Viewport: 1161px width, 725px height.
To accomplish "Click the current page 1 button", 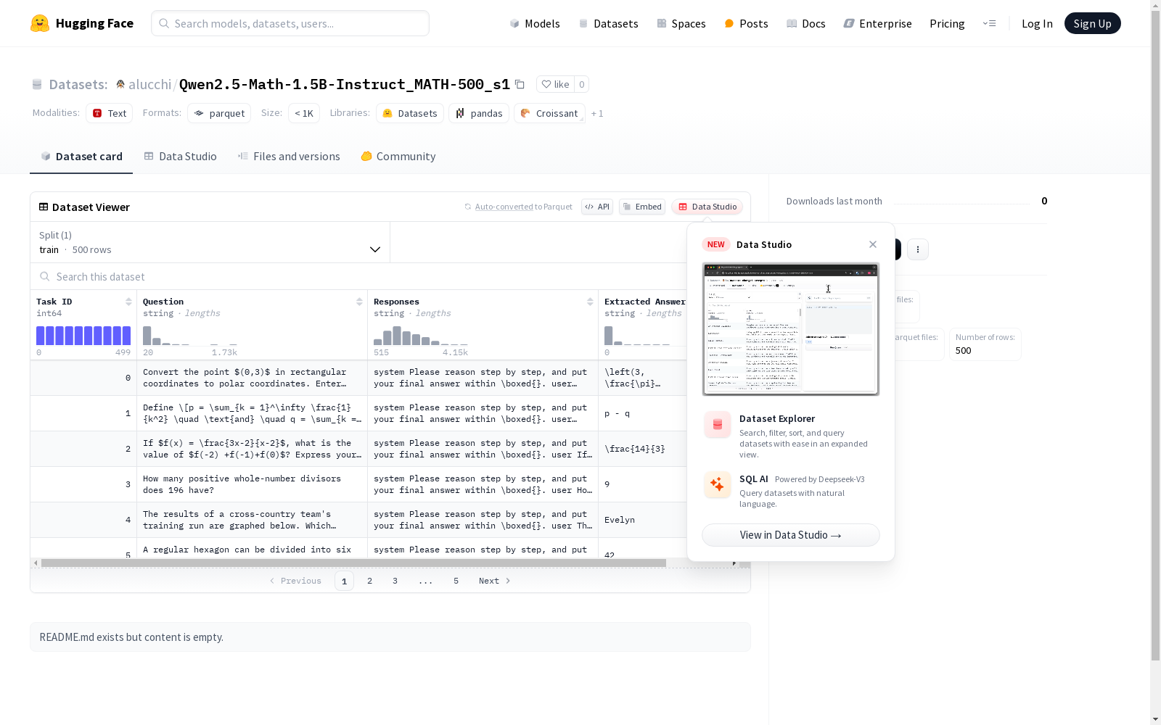I will 344,581.
